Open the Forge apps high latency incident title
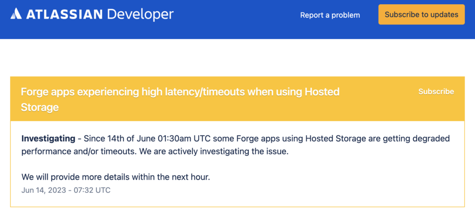 pos(180,99)
